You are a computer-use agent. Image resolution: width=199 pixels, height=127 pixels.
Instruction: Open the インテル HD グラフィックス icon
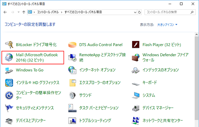9,83
